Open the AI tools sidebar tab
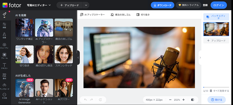 pyautogui.click(x=4, y=15)
